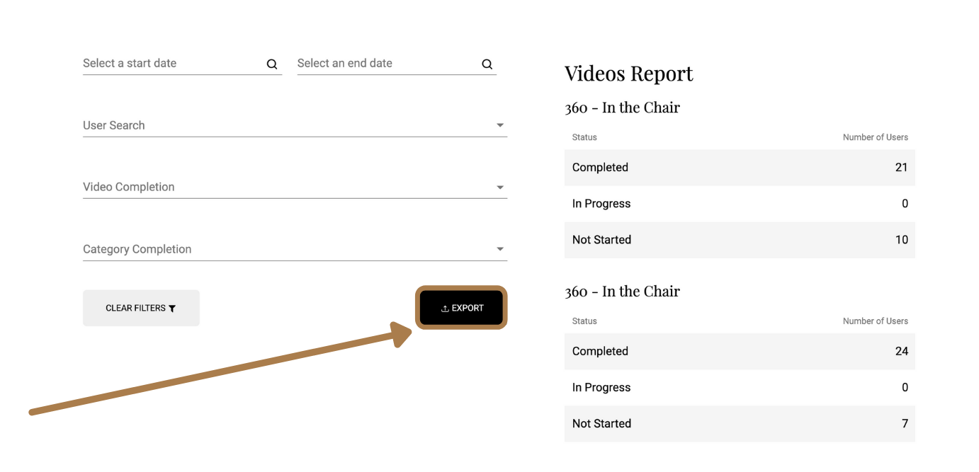Click the Category Completion field label
The width and height of the screenshot is (979, 472).
click(137, 249)
